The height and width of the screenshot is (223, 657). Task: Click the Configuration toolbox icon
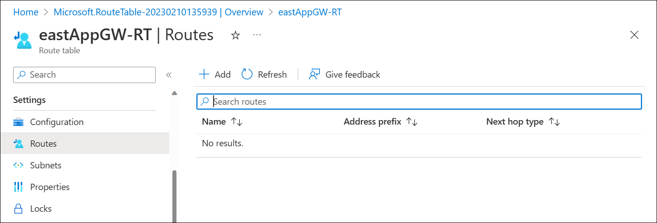(18, 122)
